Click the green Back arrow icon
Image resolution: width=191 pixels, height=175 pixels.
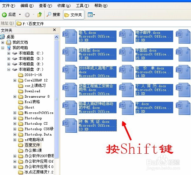tap(4, 15)
